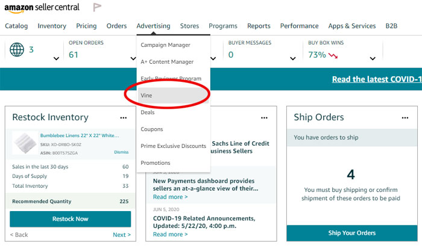422x249 pixels.
Task: Click the Amazon Seller Central logo
Action: (42, 8)
